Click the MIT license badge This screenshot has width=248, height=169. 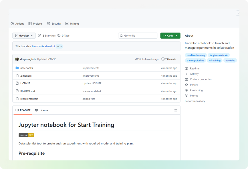click(x=26, y=135)
